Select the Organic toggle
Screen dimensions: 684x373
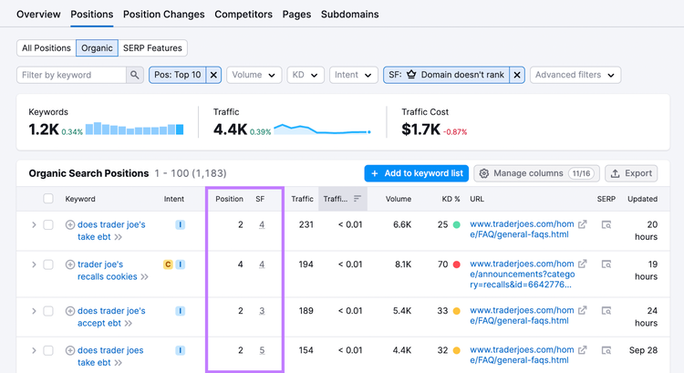pos(97,48)
